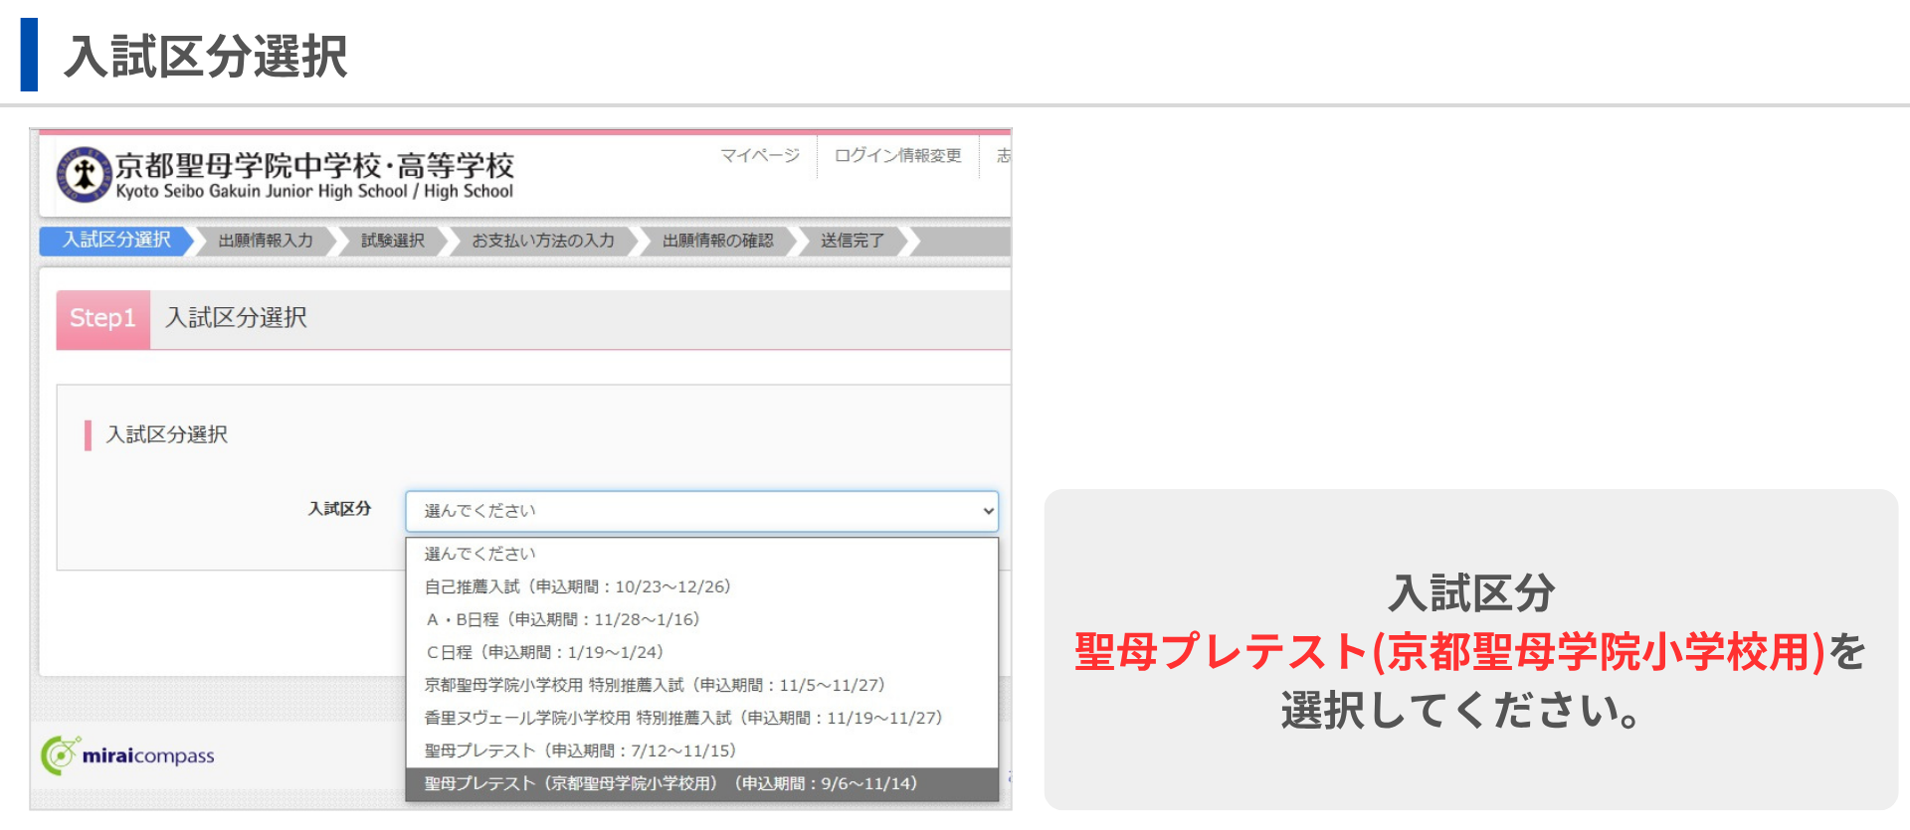Open the マイページ link
1910x830 pixels.
coord(760,155)
